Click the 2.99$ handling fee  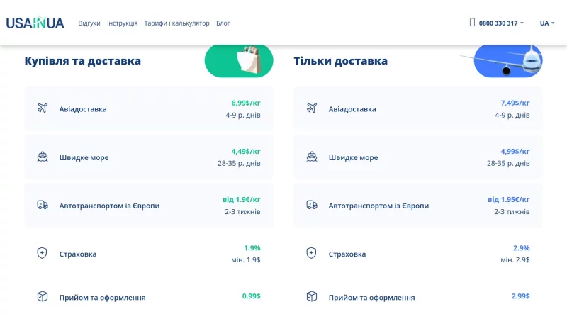[521, 296]
